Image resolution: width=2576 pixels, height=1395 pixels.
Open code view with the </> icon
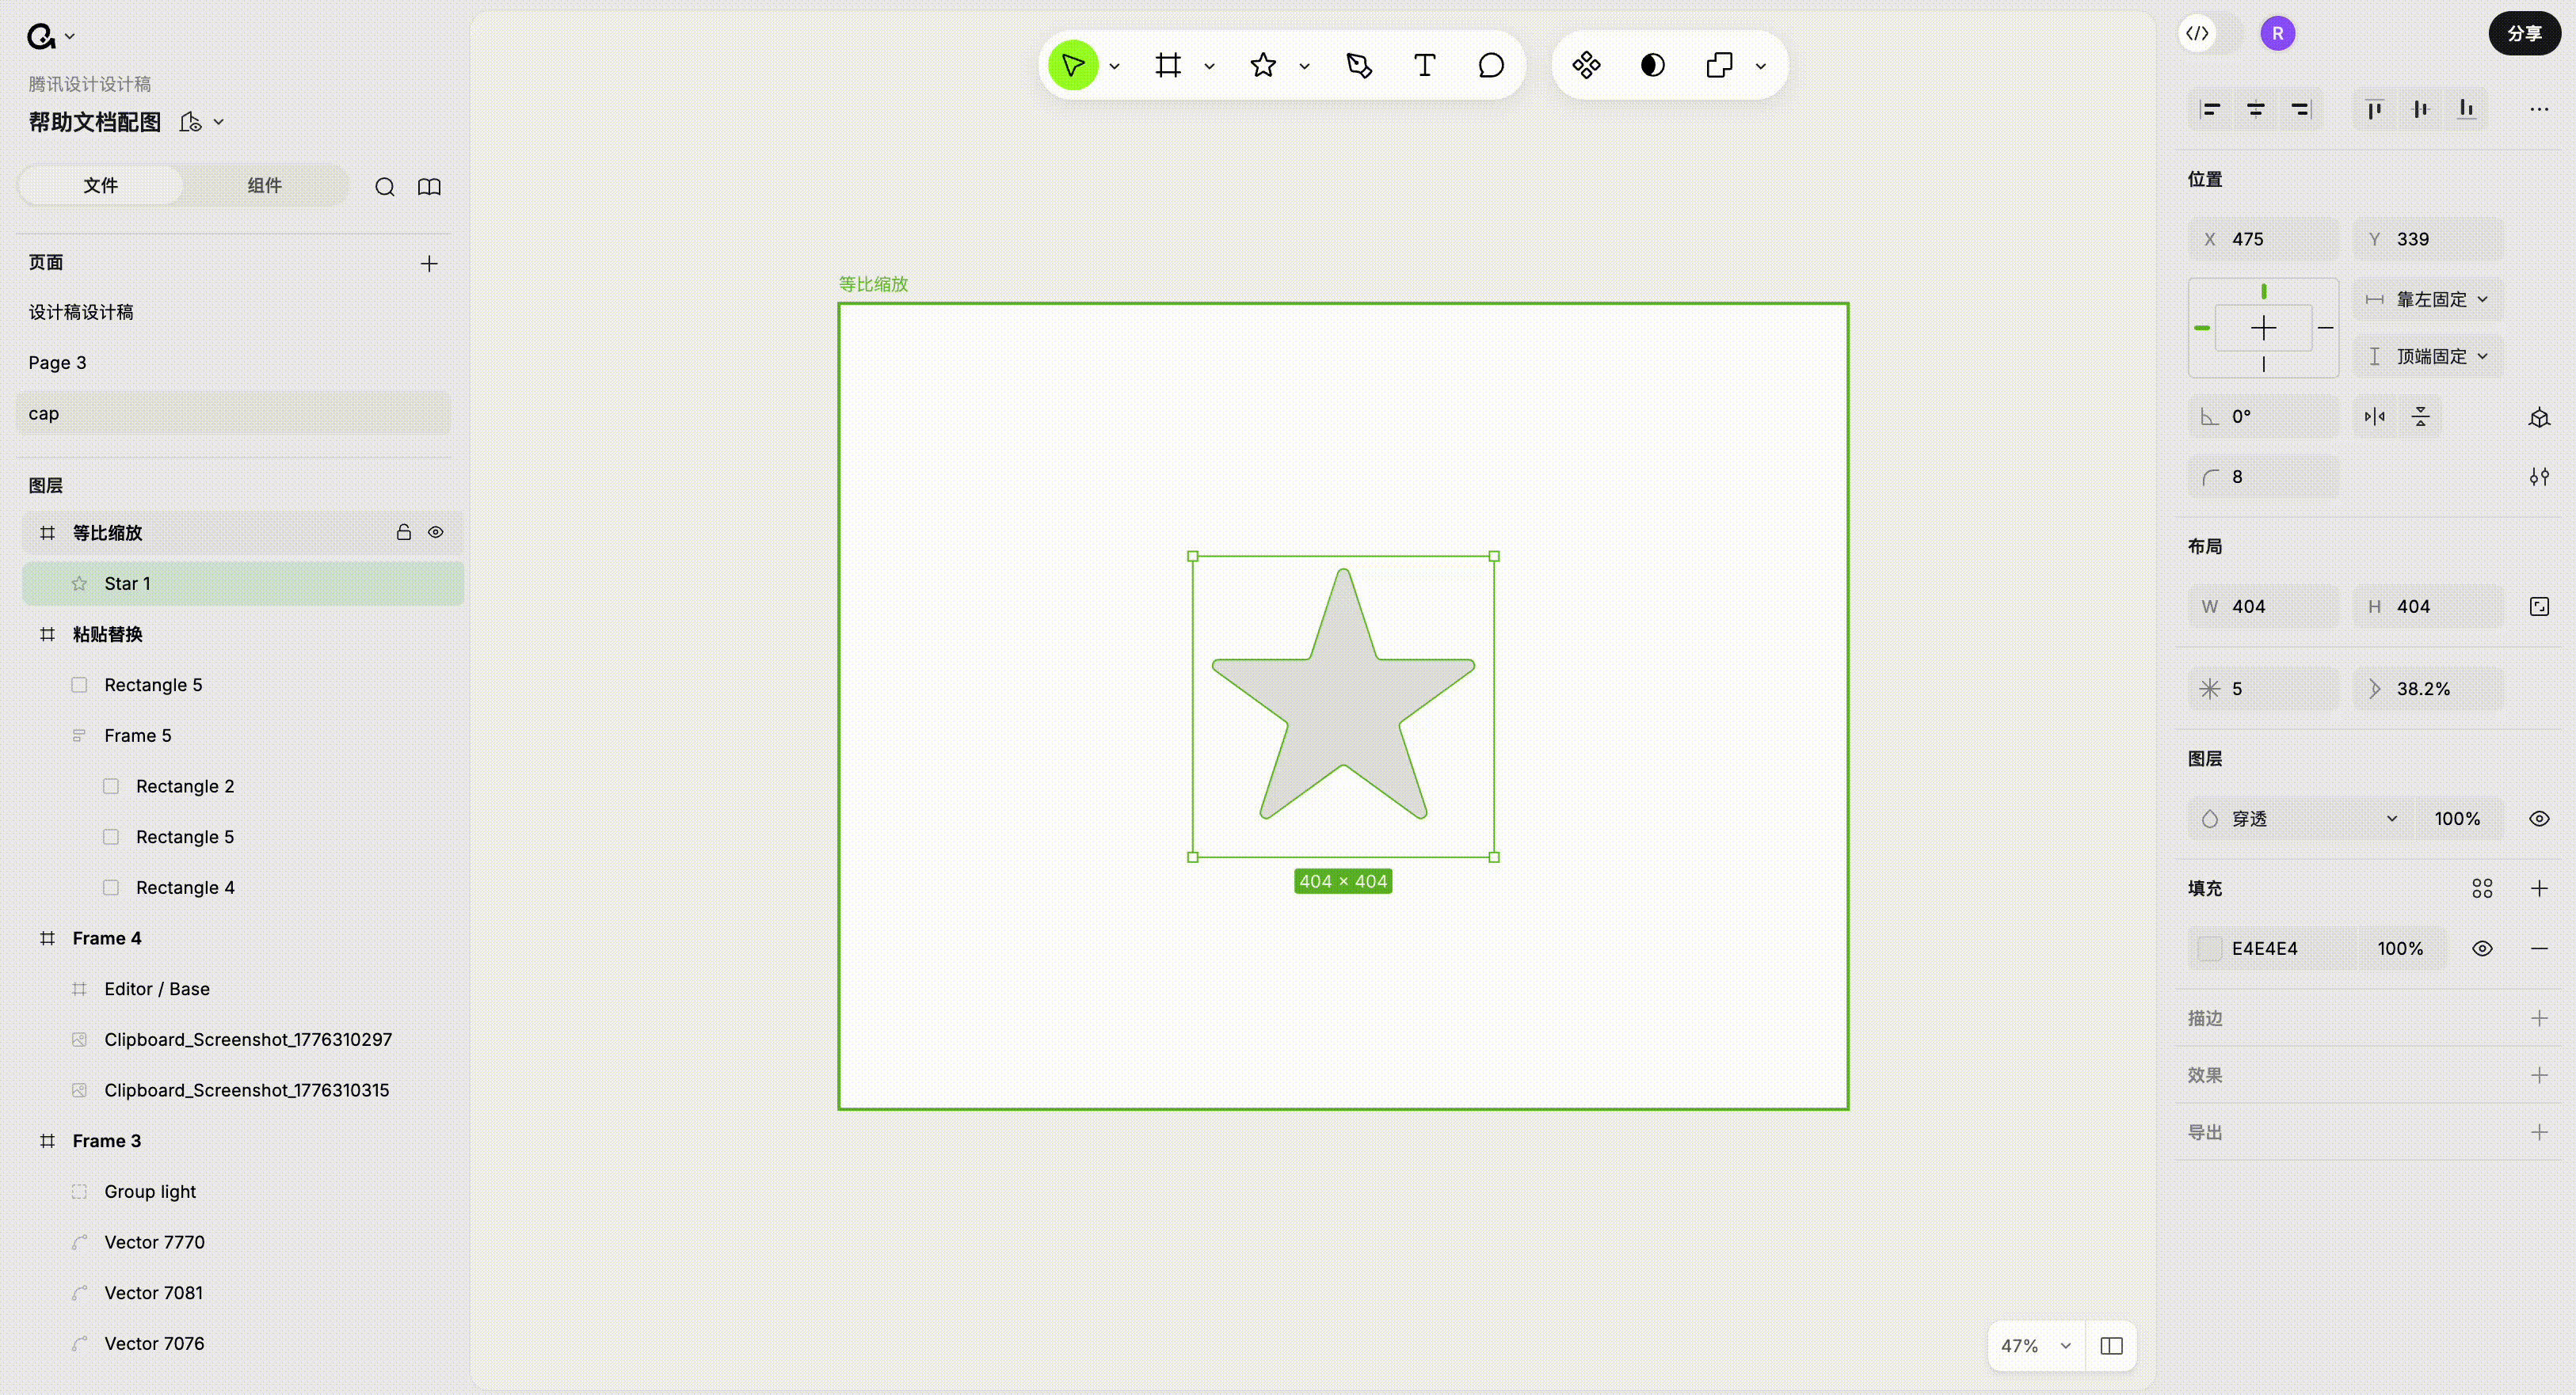pos(2197,34)
